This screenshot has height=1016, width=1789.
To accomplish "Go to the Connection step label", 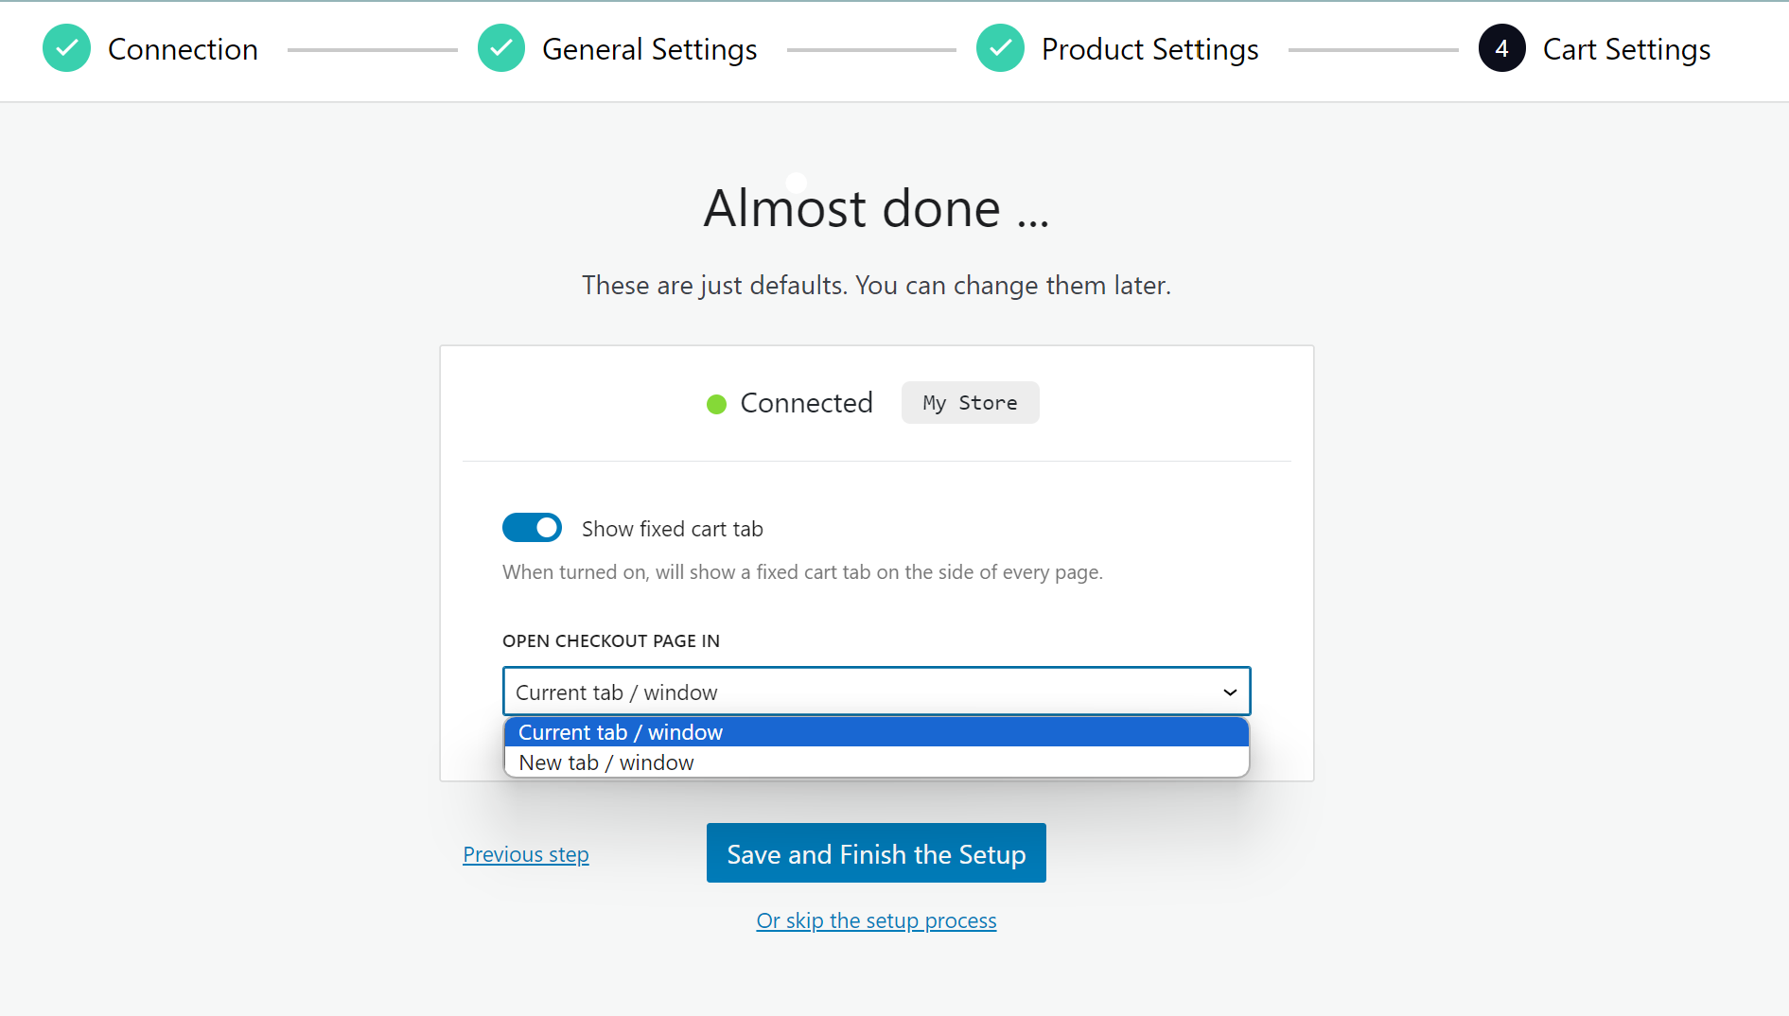I will tap(183, 49).
